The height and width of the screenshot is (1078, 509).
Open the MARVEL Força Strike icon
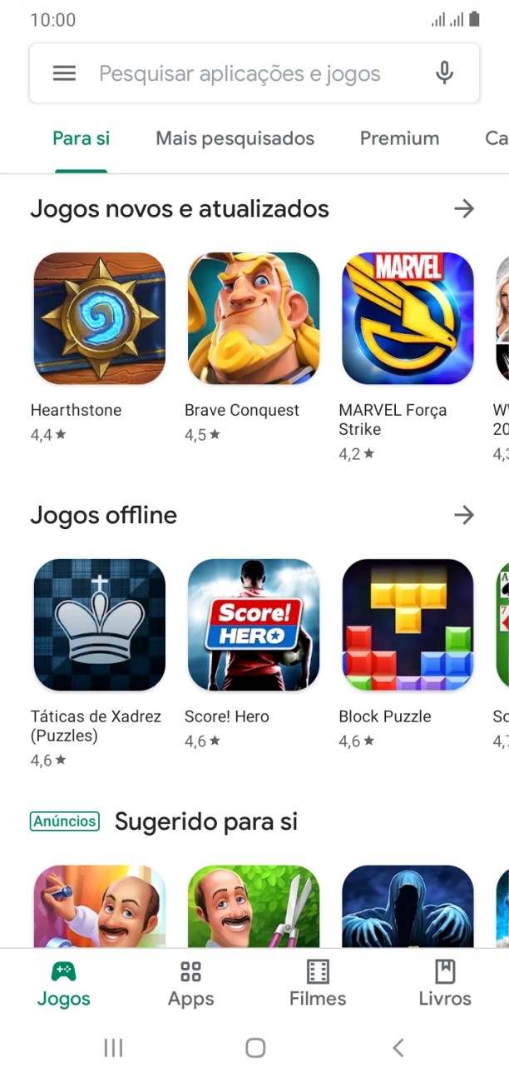[x=408, y=318]
